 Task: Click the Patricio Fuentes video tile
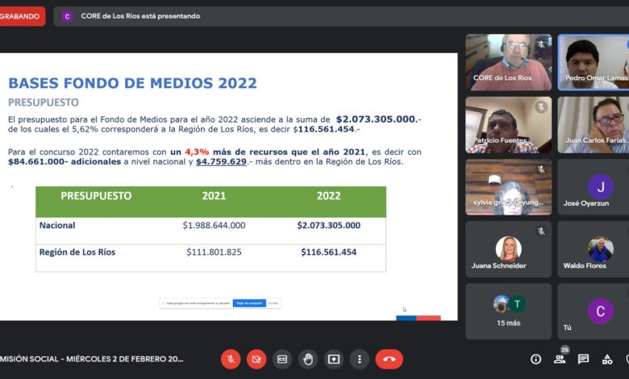[x=508, y=125]
